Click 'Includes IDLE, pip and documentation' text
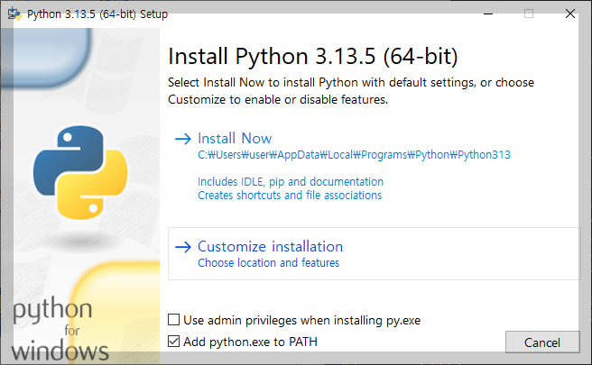The height and width of the screenshot is (365, 592). pos(291,182)
